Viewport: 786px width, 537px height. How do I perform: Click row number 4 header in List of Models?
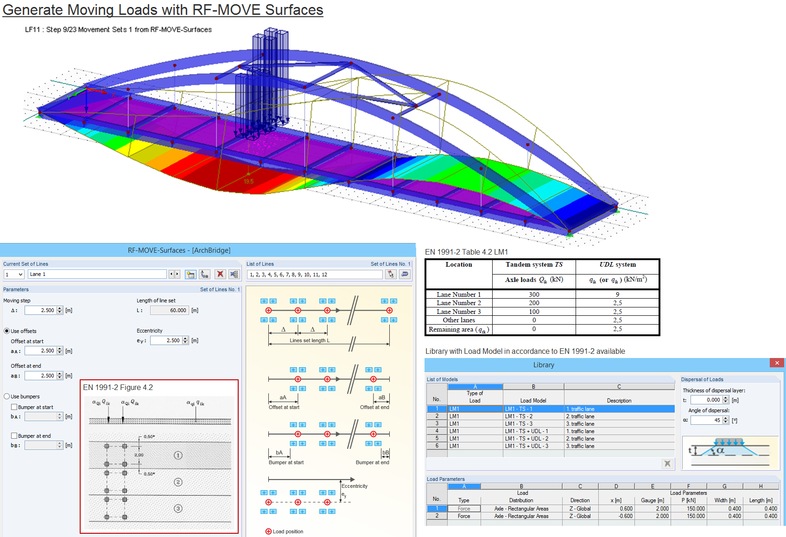(x=437, y=431)
